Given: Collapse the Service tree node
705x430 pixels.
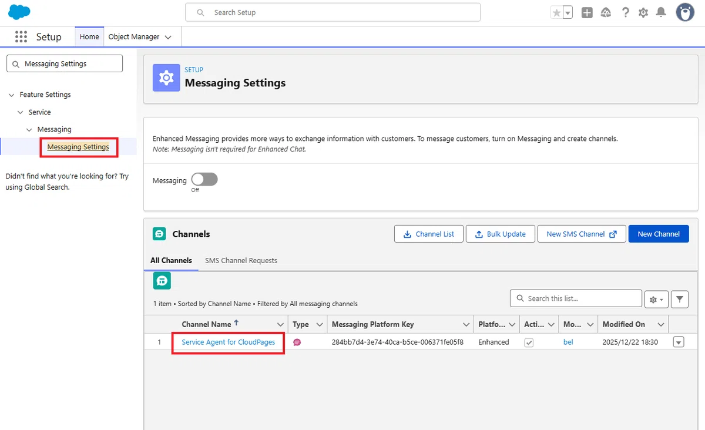Looking at the screenshot, I should coord(21,112).
